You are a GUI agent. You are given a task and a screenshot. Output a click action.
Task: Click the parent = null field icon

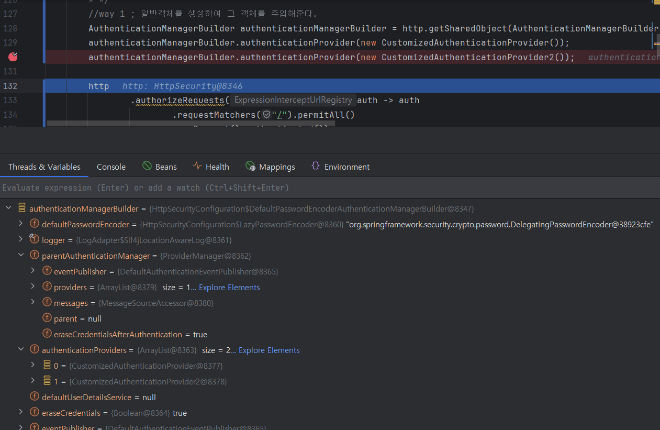click(x=47, y=318)
